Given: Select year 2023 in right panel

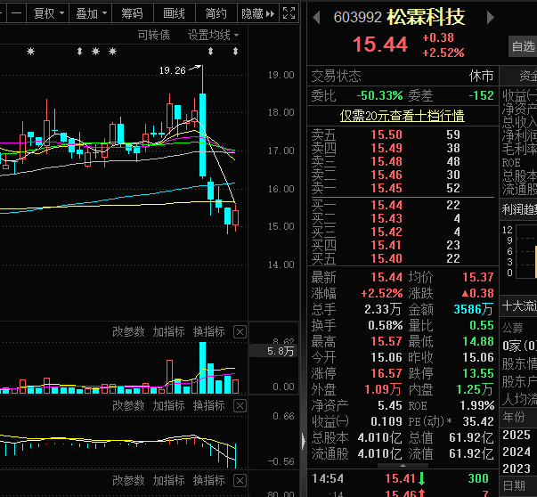Looking at the screenshot, I should [517, 468].
